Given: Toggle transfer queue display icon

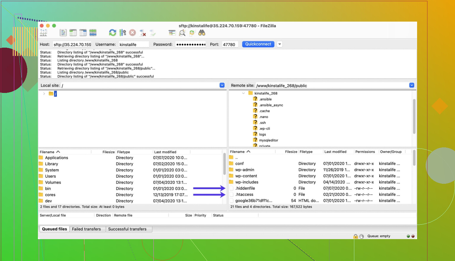Looking at the screenshot, I should click(93, 33).
